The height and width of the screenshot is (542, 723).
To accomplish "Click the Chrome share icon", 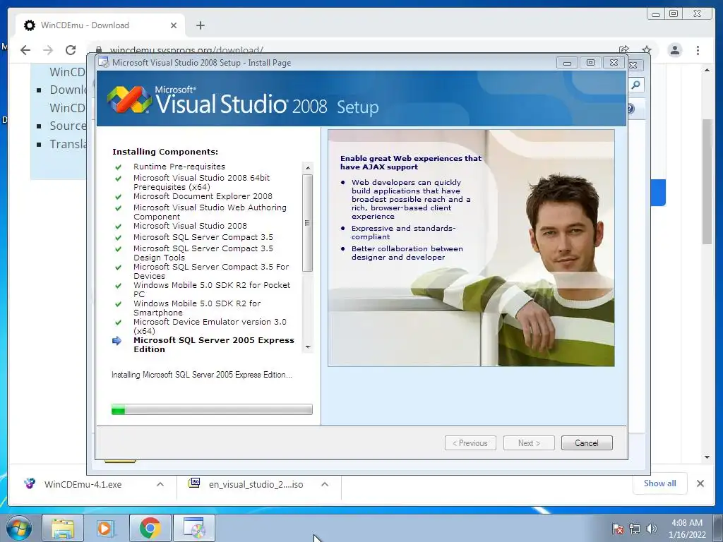I will [624, 50].
